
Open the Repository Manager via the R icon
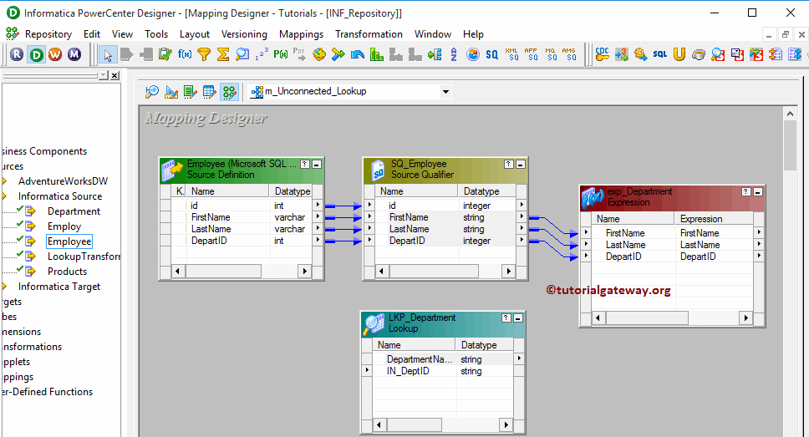(17, 54)
